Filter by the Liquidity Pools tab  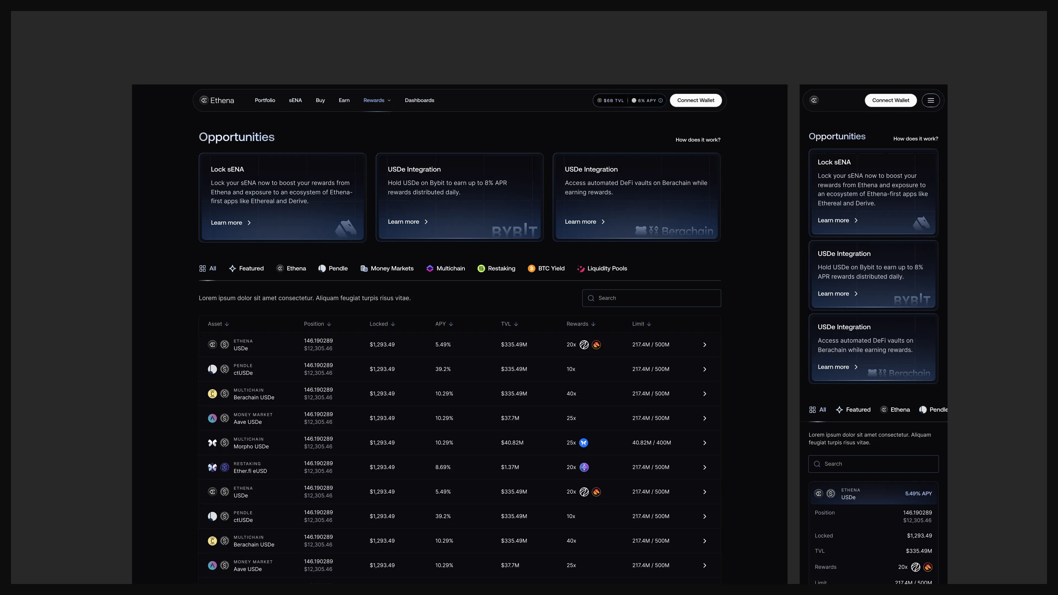(x=602, y=269)
